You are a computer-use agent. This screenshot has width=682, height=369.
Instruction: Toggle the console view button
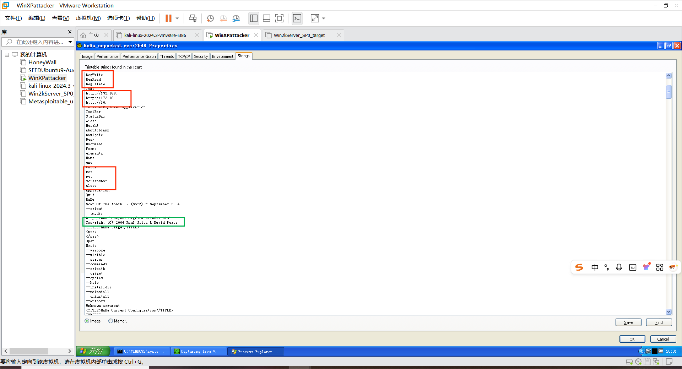297,18
